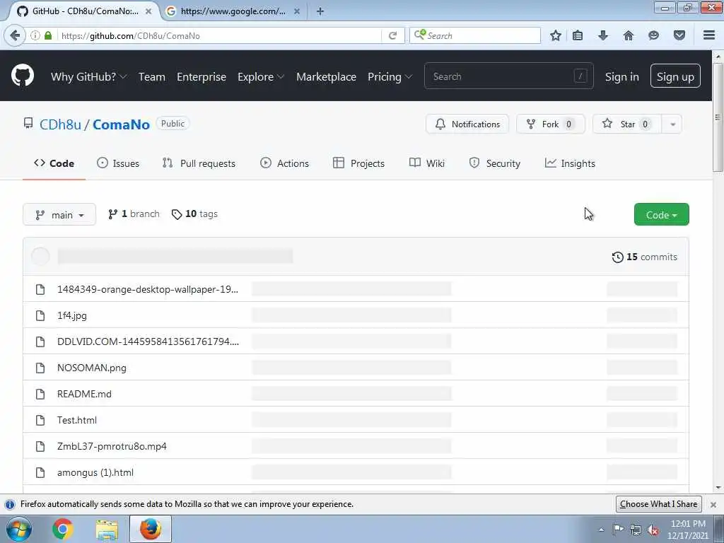View the 10 tags link

[194, 214]
